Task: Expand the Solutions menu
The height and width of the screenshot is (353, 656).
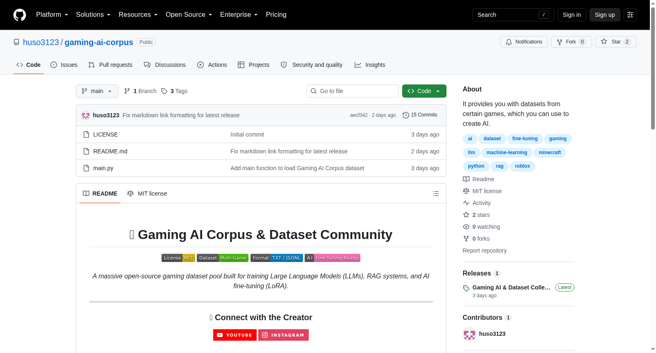Action: 93,15
